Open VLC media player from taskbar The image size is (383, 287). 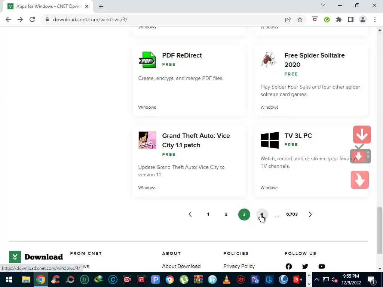point(227,280)
